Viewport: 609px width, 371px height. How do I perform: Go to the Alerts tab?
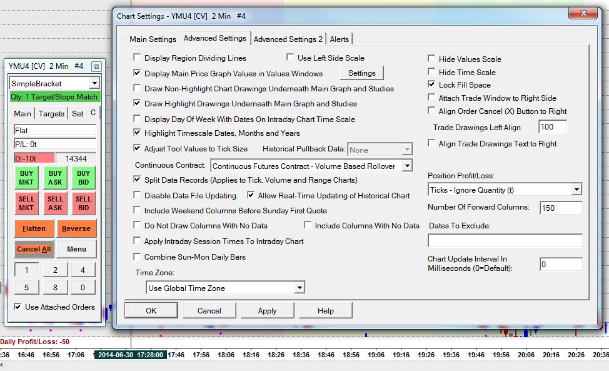339,39
